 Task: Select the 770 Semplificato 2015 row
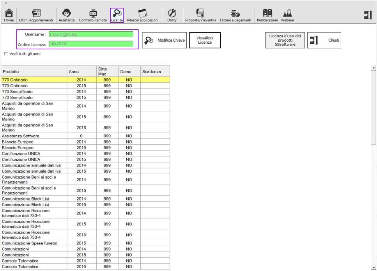click(x=85, y=97)
